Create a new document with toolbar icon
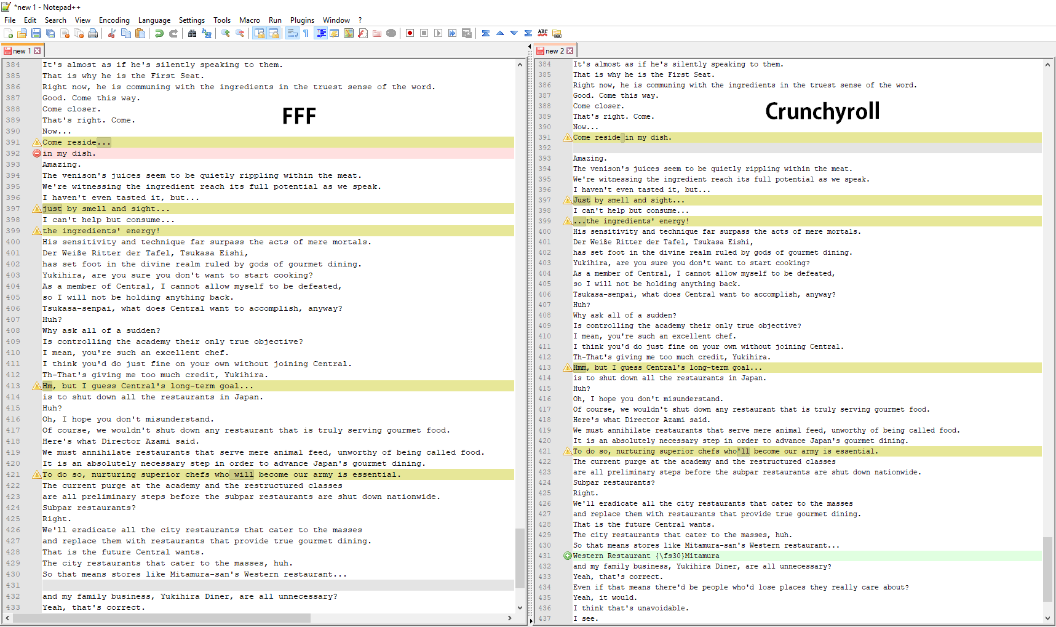The width and height of the screenshot is (1056, 627). click(8, 33)
